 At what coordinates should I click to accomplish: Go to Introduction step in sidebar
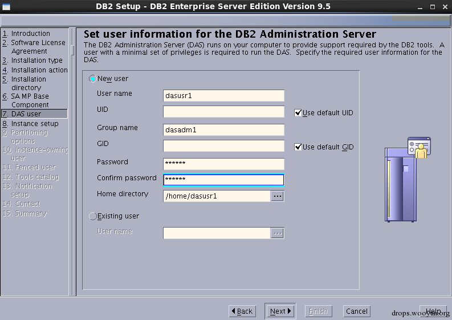pyautogui.click(x=26, y=34)
